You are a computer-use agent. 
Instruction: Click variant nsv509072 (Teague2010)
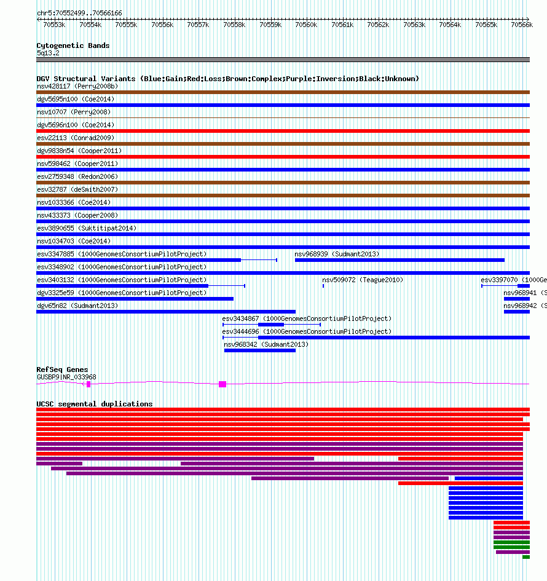click(x=363, y=280)
